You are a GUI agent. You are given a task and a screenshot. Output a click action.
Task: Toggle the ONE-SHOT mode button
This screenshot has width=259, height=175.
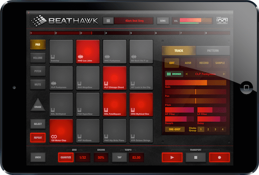pos(175,129)
